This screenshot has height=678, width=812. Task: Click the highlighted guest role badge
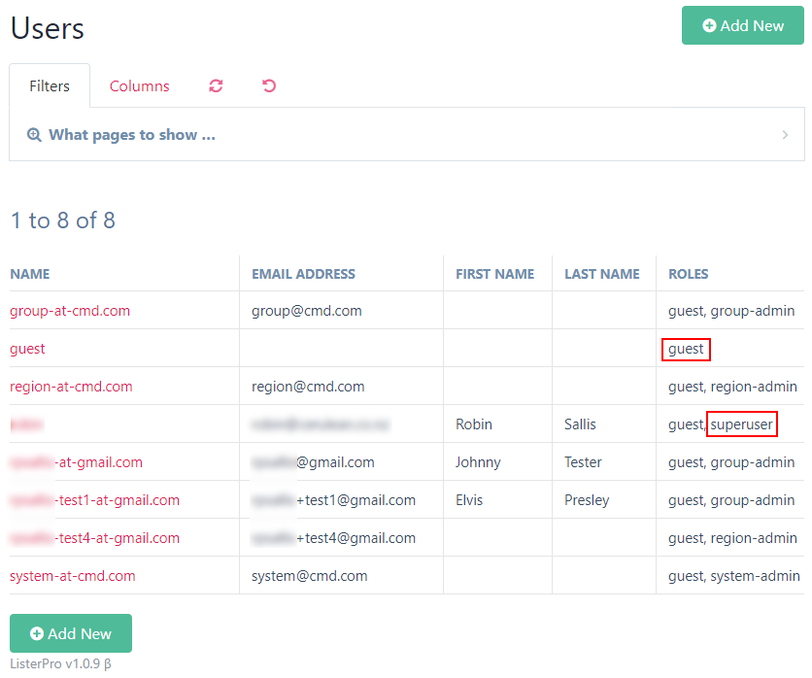click(686, 349)
